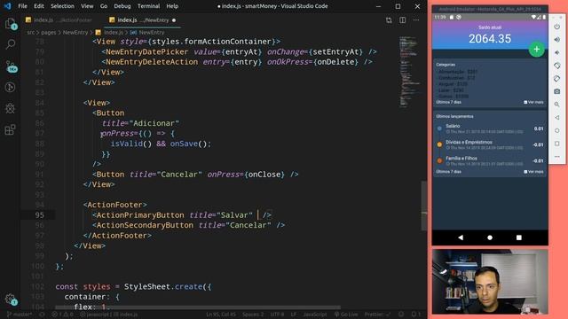Tap the Salário entry in emulator
Viewport: 568px width, 319px height.
tap(490, 128)
